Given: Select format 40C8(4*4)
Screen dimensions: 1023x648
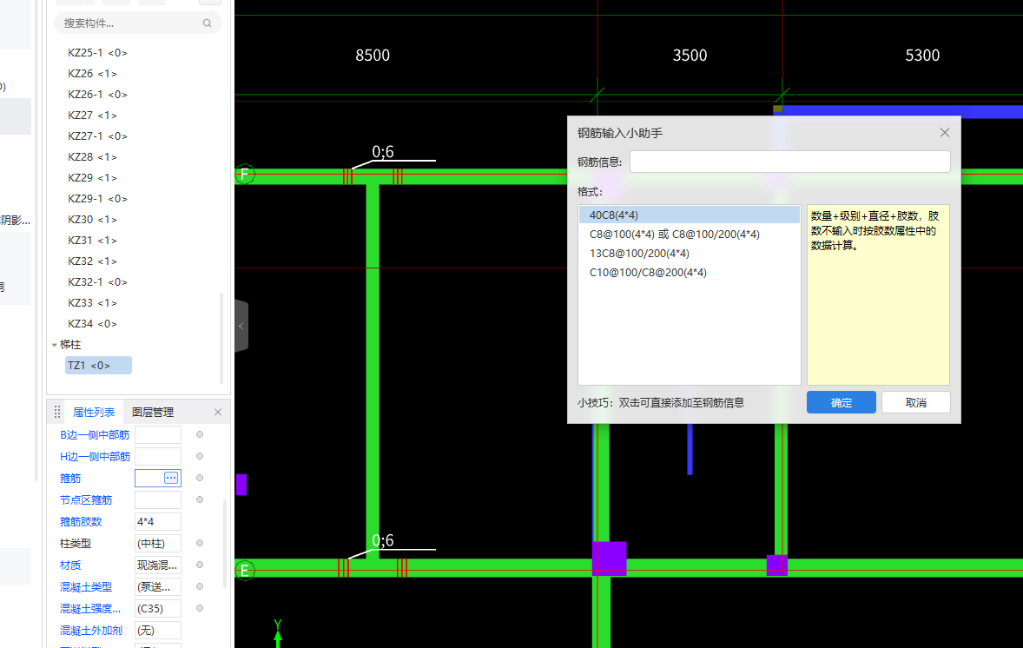Looking at the screenshot, I should coord(689,215).
